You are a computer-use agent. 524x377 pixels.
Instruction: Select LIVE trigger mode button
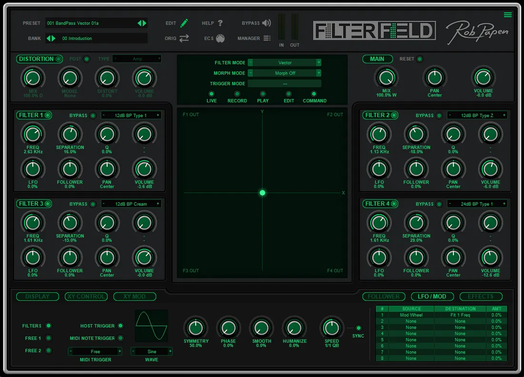point(212,94)
